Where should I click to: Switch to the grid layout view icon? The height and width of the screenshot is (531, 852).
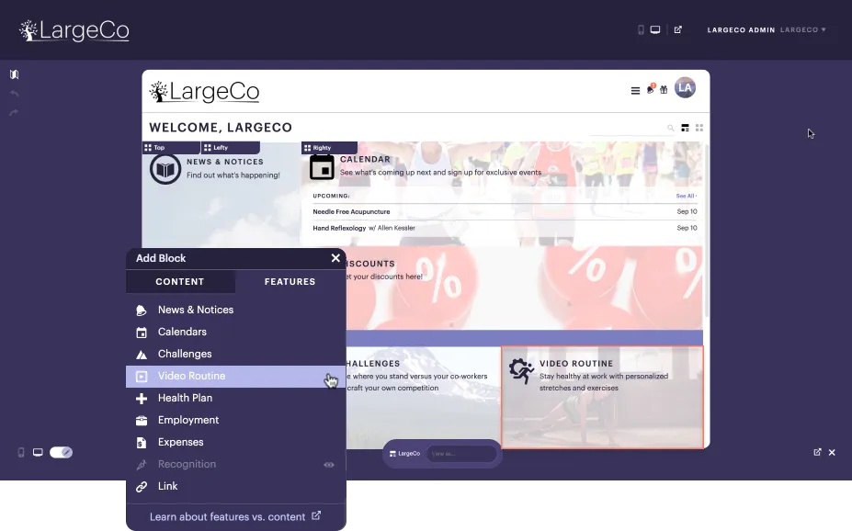[x=699, y=128]
